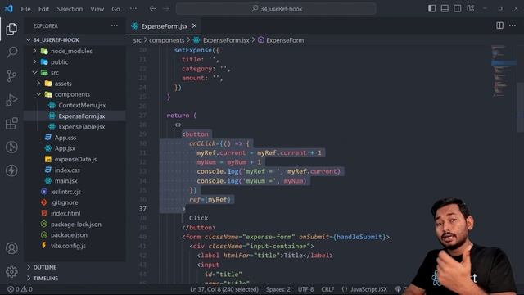524x295 pixels.
Task: Open the Selection menu
Action: click(x=70, y=9)
